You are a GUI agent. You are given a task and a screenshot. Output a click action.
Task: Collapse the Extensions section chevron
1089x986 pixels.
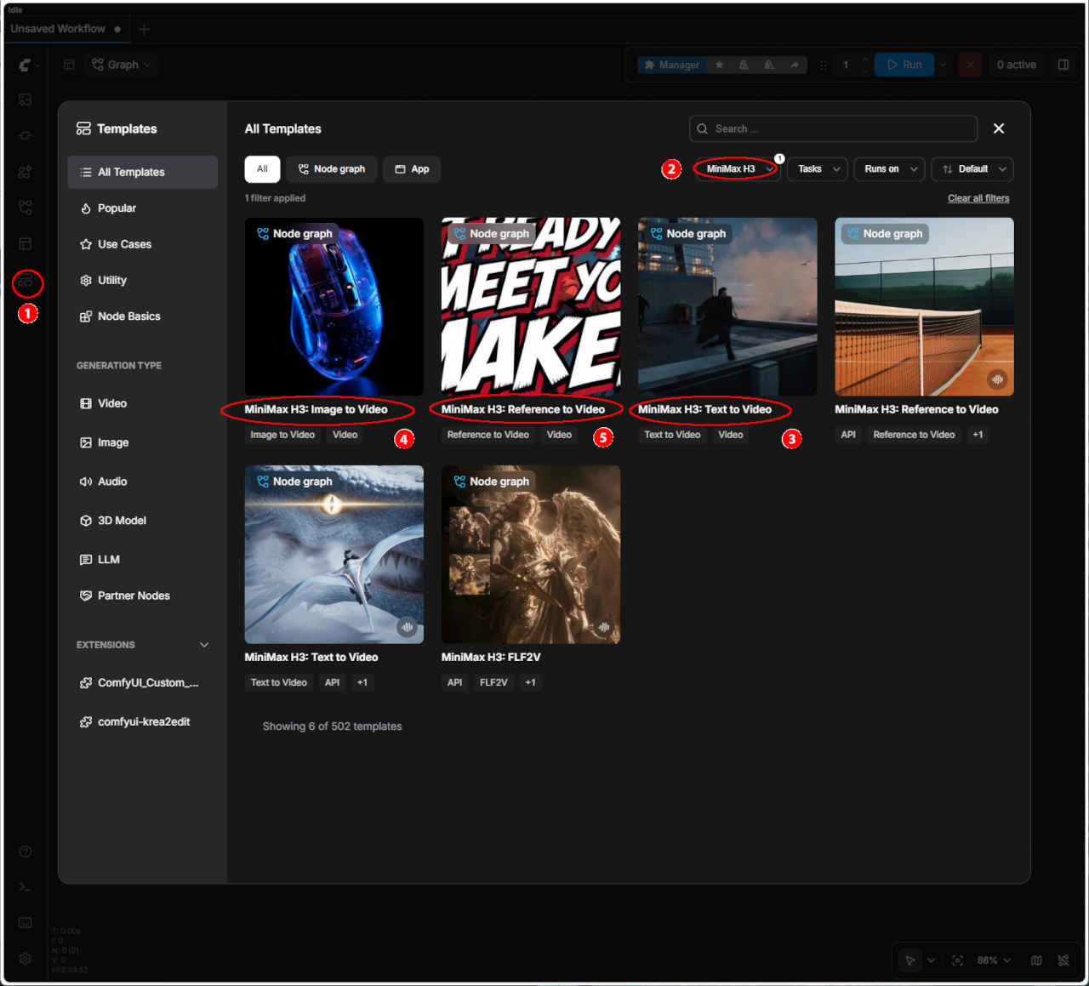(204, 645)
